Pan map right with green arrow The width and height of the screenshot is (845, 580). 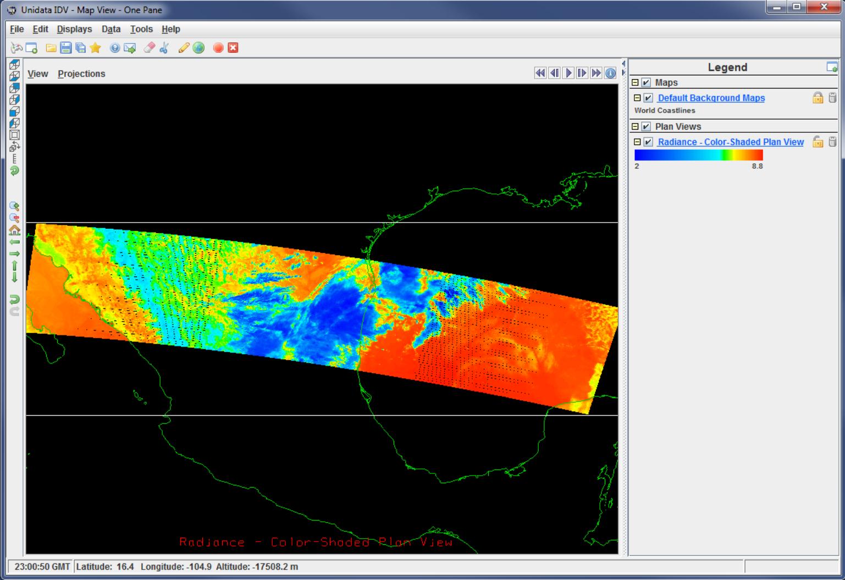[x=15, y=253]
